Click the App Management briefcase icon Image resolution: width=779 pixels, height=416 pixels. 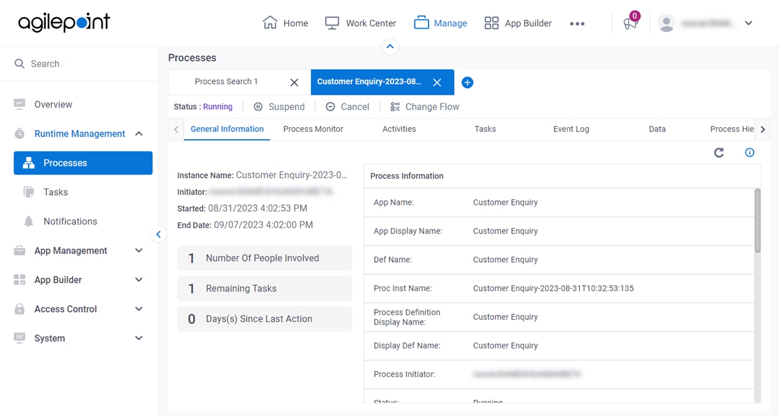point(19,251)
